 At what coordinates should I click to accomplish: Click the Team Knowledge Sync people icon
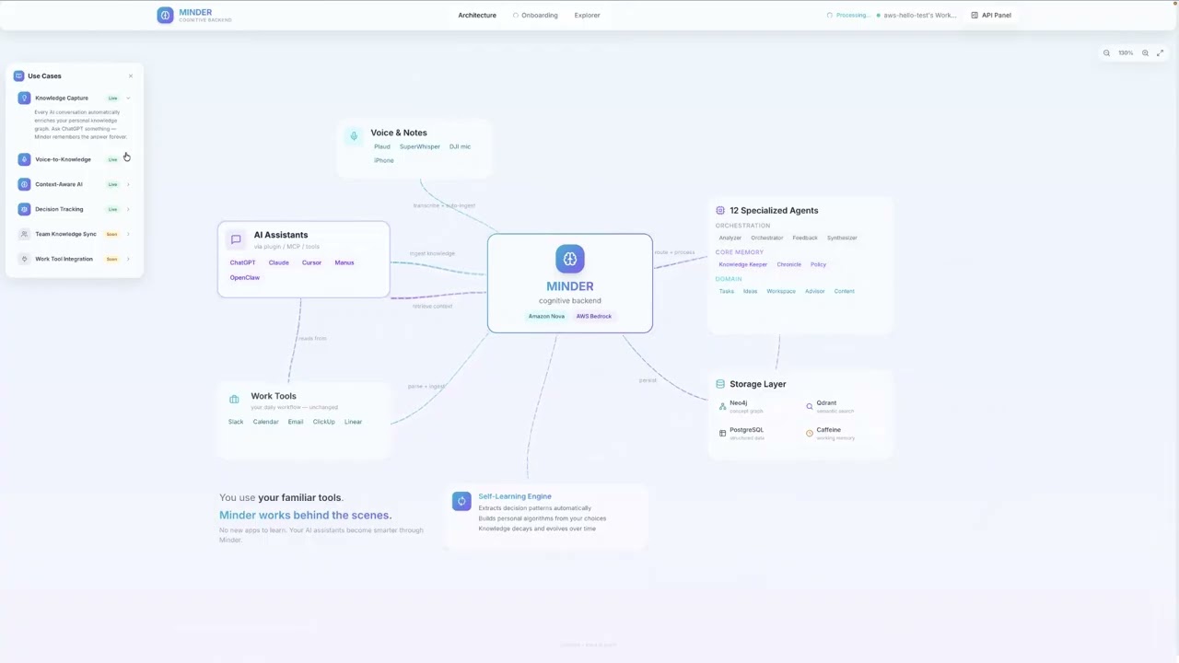click(x=24, y=234)
